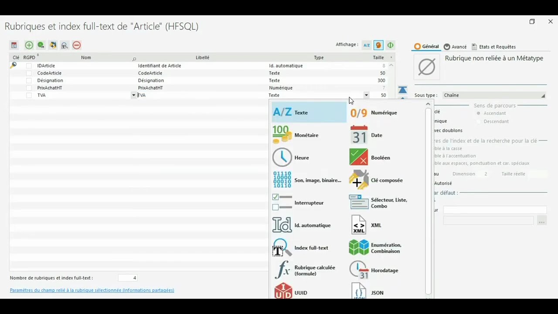This screenshot has width=558, height=314.
Task: Tick the RGPD checkbox for CodeArticle
Action: click(x=29, y=73)
